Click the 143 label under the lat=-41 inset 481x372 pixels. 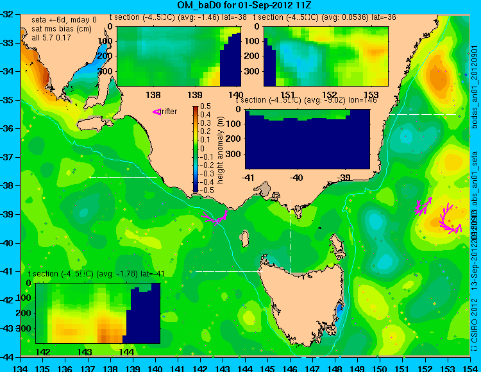(x=85, y=351)
